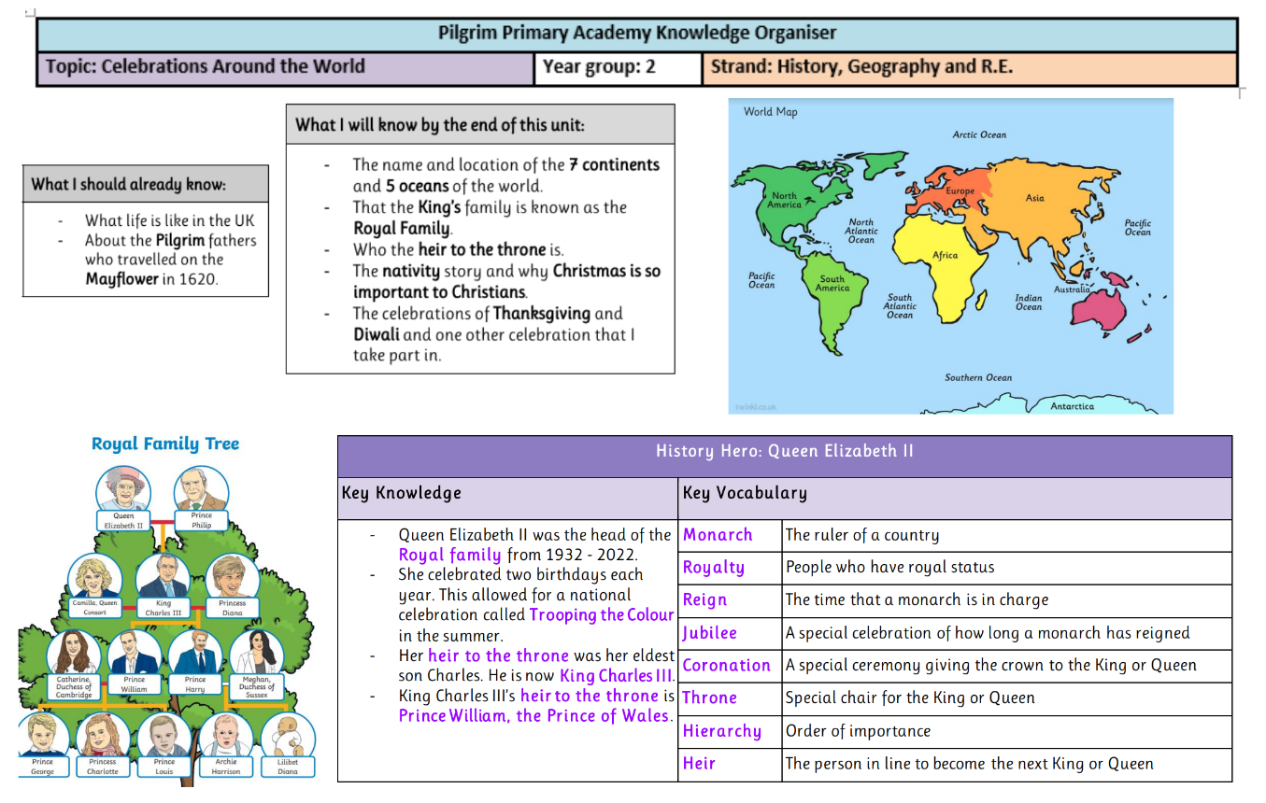Click the Prince George portrait

click(43, 735)
